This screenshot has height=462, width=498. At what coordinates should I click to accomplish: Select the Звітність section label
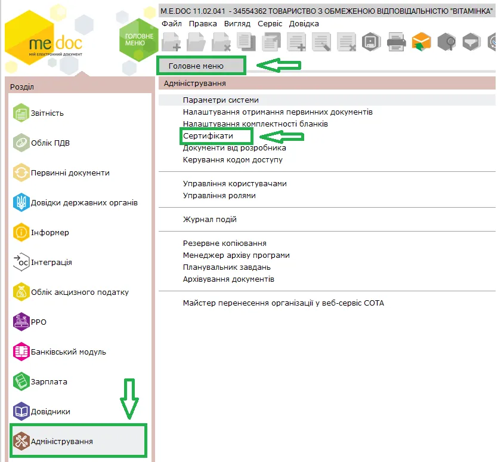[47, 113]
